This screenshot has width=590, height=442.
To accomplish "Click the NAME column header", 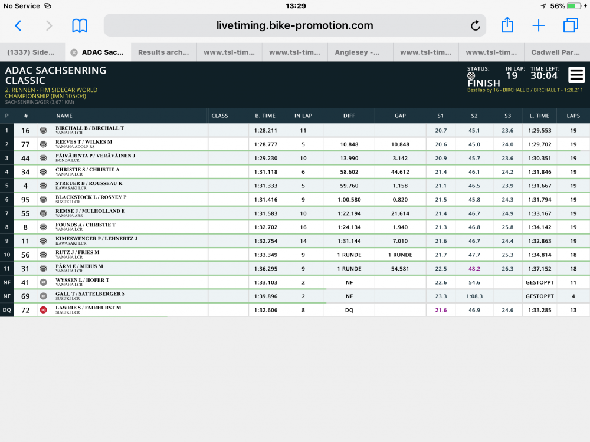I will click(x=64, y=116).
